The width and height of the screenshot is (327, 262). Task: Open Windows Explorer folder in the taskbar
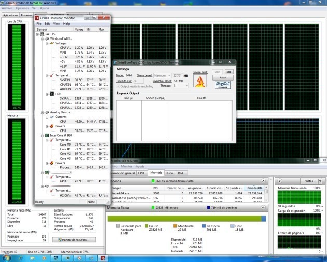pyautogui.click(x=33, y=258)
